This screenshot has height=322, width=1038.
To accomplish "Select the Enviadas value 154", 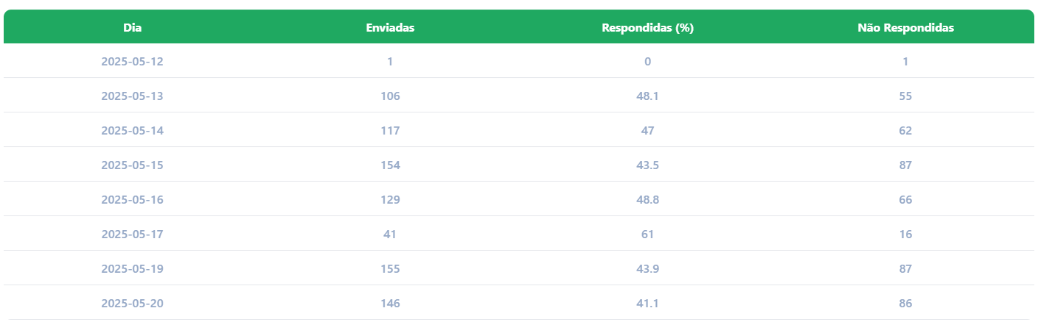I will point(390,165).
